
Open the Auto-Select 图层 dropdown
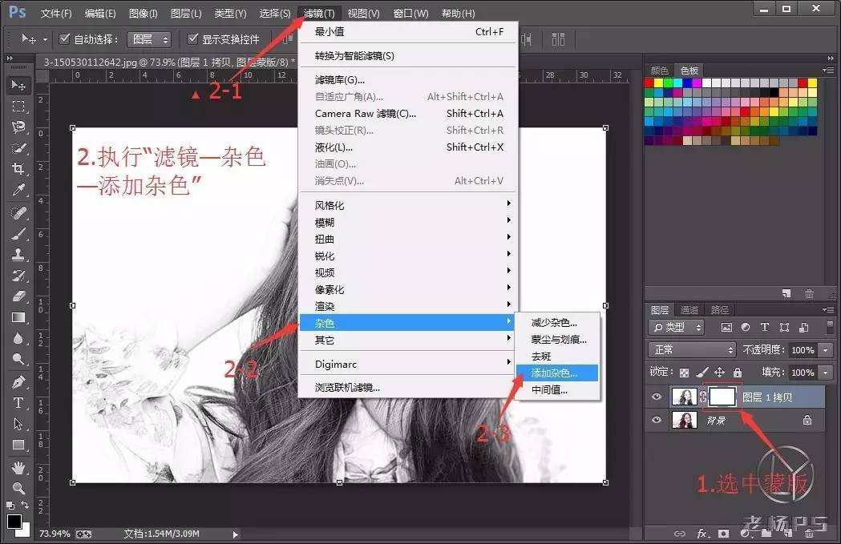click(149, 39)
